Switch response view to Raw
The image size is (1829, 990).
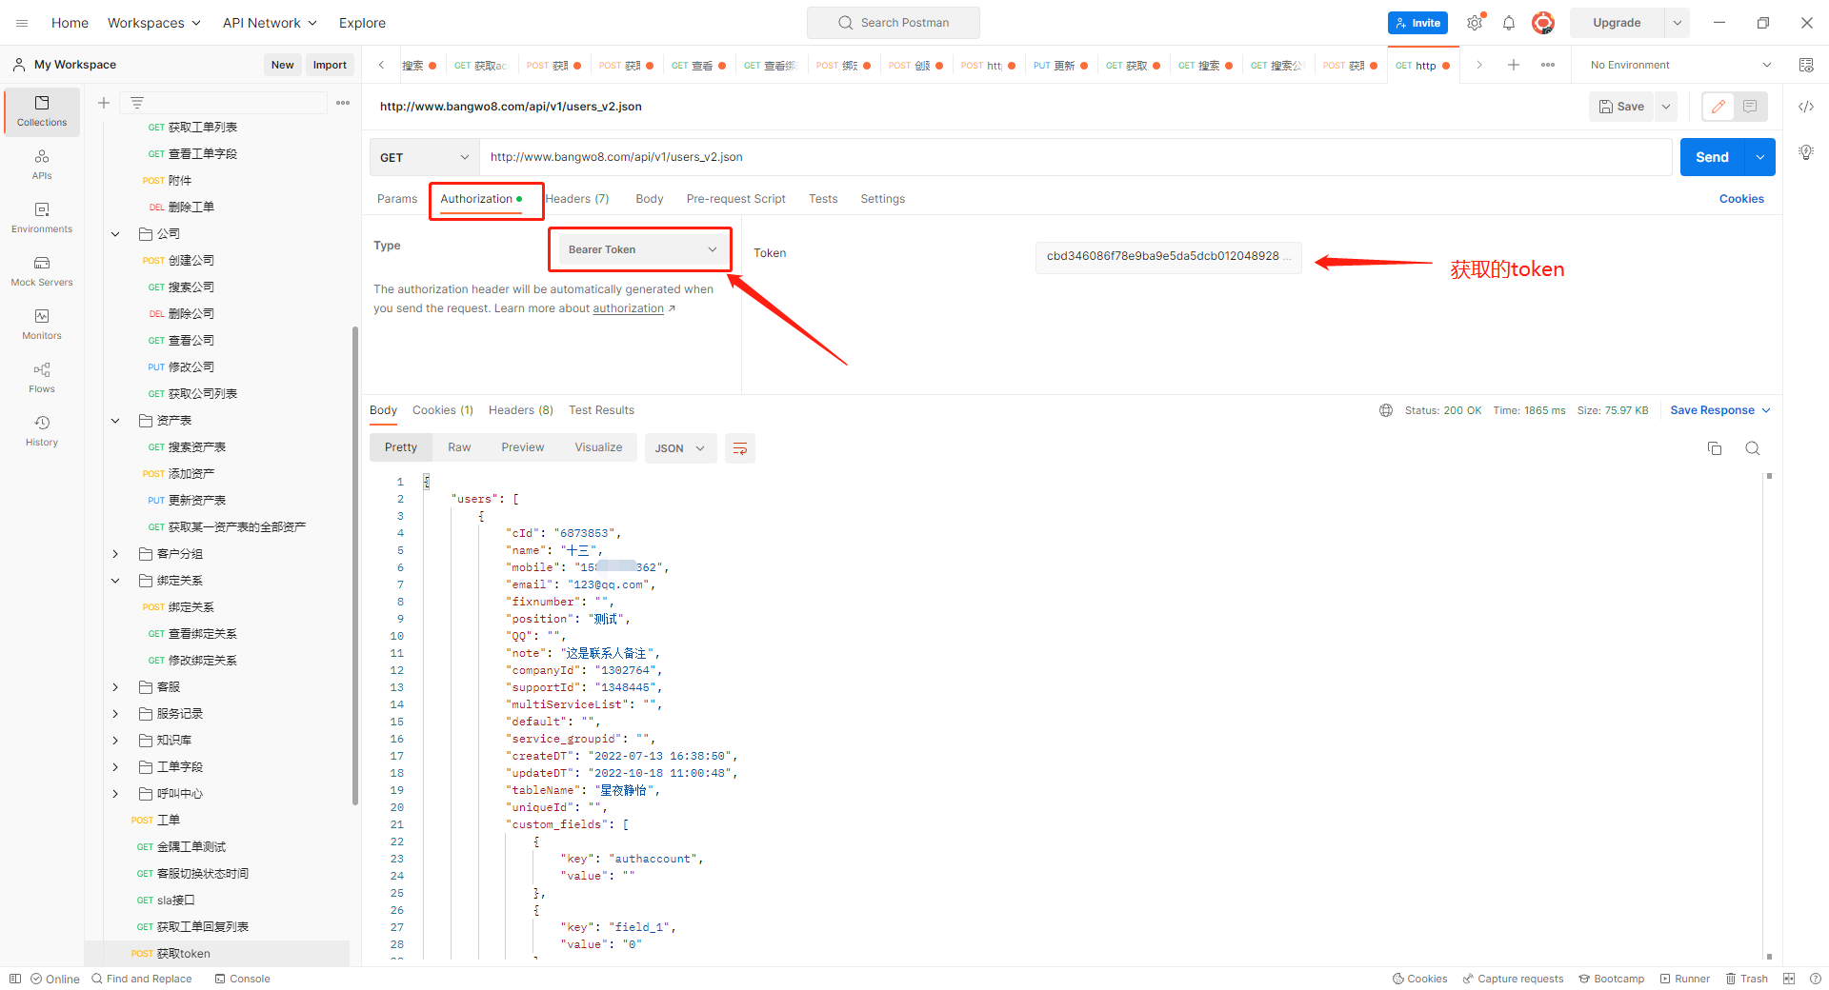click(459, 447)
